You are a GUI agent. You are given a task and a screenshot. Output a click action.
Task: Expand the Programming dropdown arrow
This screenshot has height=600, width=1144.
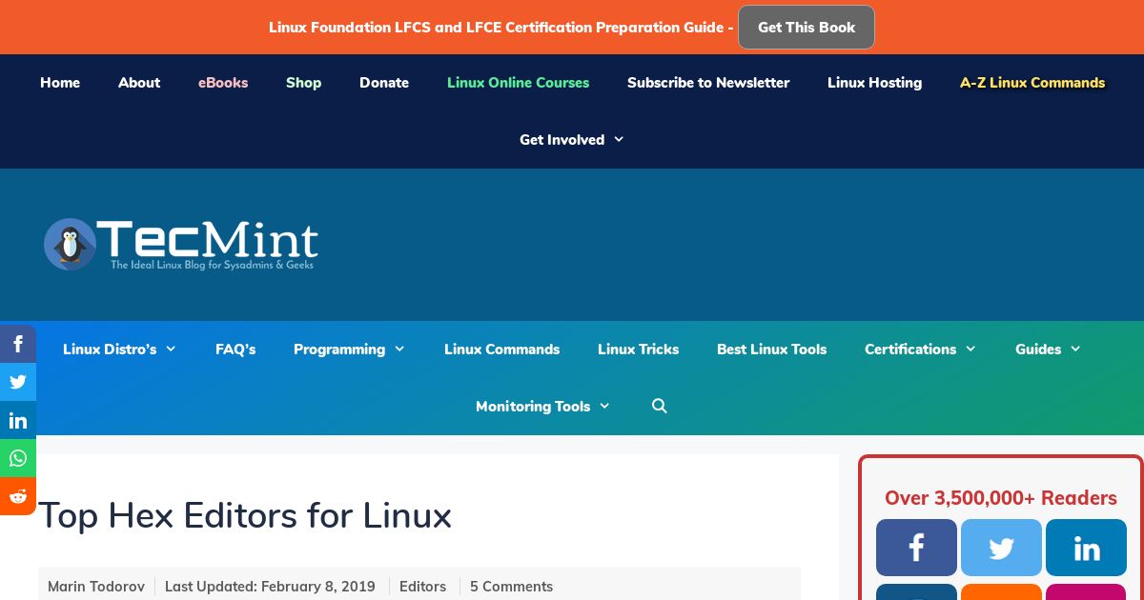[399, 349]
